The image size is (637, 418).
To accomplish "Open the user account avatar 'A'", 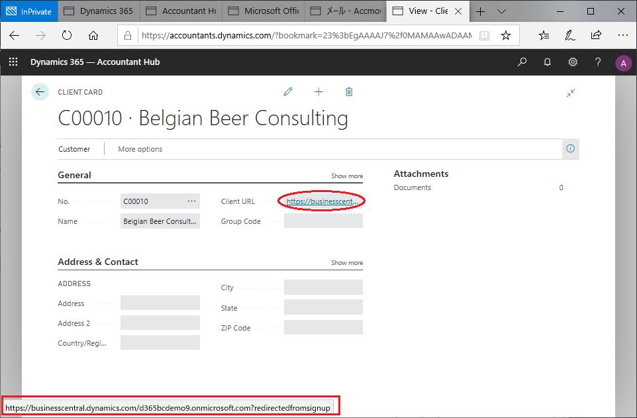I will point(623,63).
